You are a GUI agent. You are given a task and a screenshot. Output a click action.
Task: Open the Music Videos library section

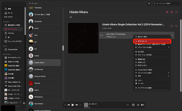tap(13, 41)
